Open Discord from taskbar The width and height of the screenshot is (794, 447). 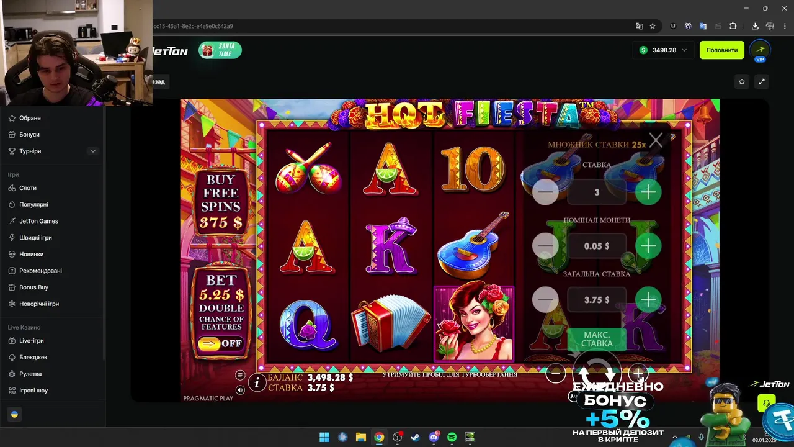point(434,437)
